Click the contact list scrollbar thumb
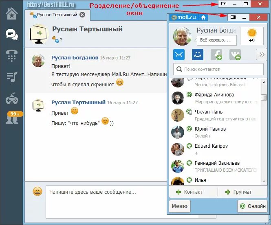 click(x=264, y=97)
